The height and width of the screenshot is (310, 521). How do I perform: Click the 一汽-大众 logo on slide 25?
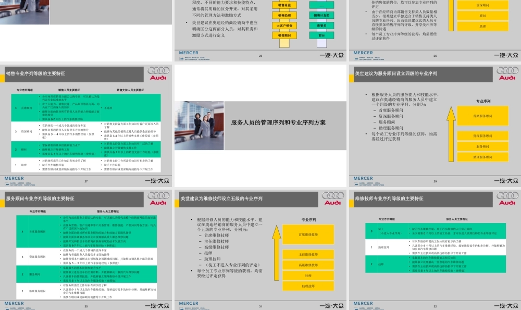pyautogui.click(x=331, y=56)
